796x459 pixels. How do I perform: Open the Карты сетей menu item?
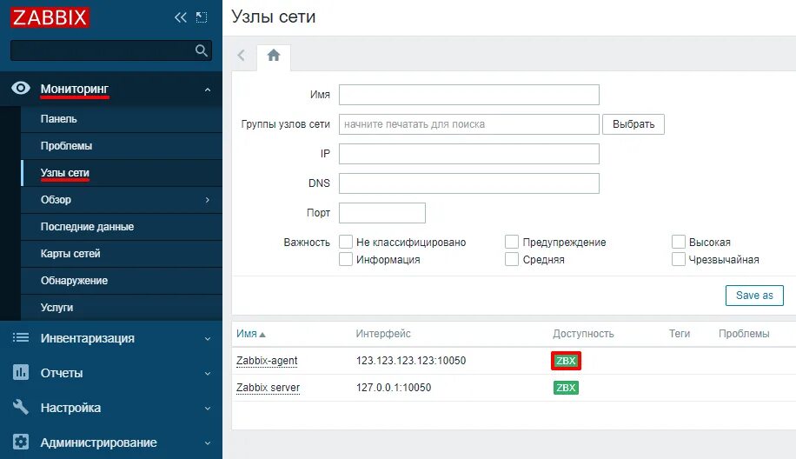click(122, 253)
